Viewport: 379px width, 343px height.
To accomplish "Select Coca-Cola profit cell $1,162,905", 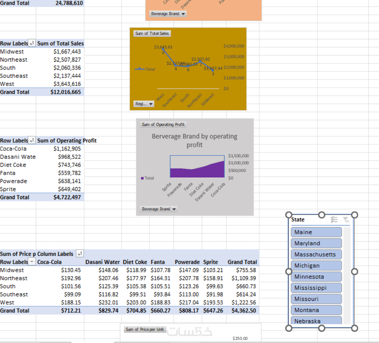I will 60,149.
